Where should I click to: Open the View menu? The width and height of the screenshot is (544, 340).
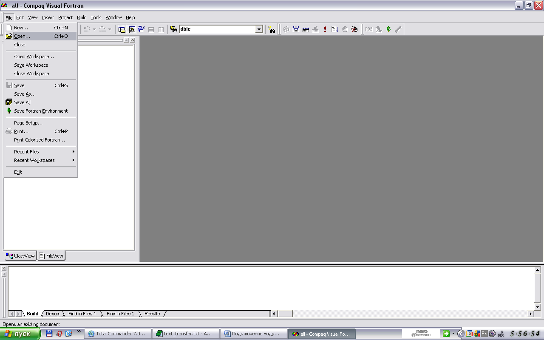click(x=33, y=17)
